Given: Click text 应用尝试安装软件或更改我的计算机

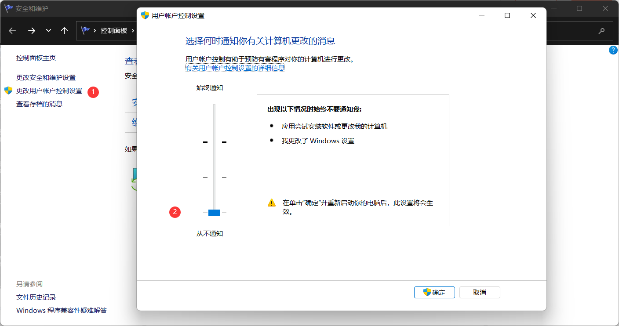Looking at the screenshot, I should coord(335,127).
